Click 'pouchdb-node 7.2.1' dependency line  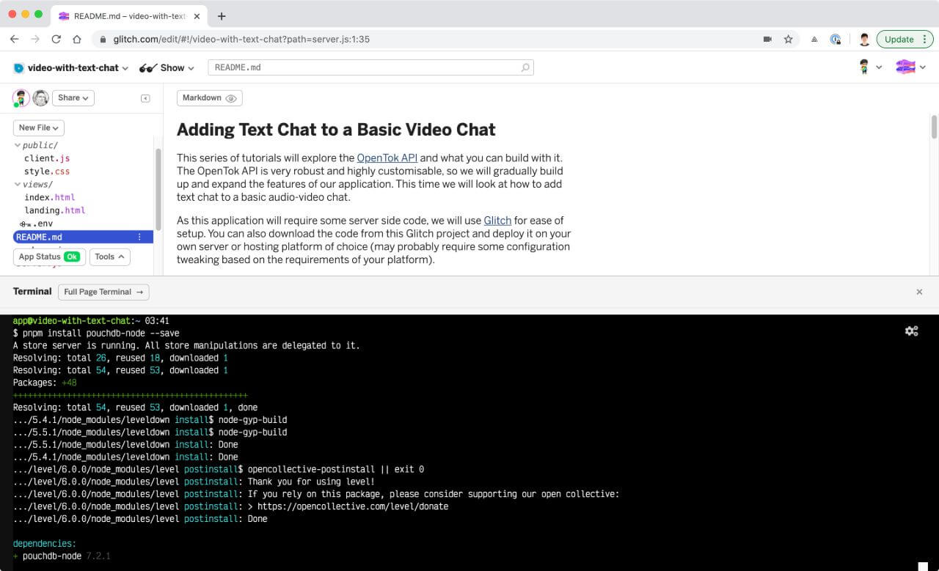pyautogui.click(x=62, y=556)
